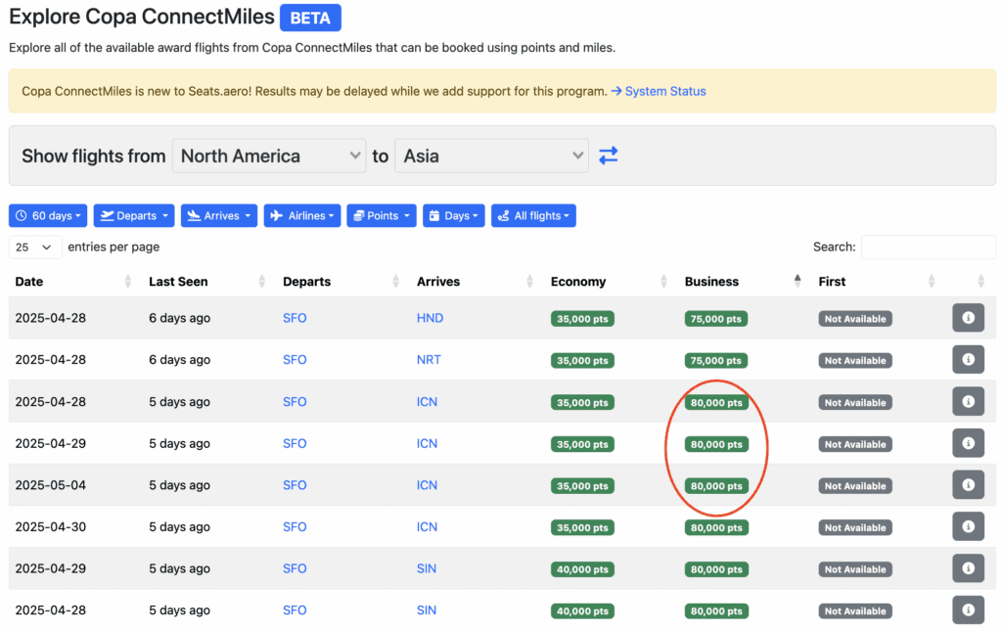Open the entries per page dropdown
1002x630 pixels.
click(34, 247)
